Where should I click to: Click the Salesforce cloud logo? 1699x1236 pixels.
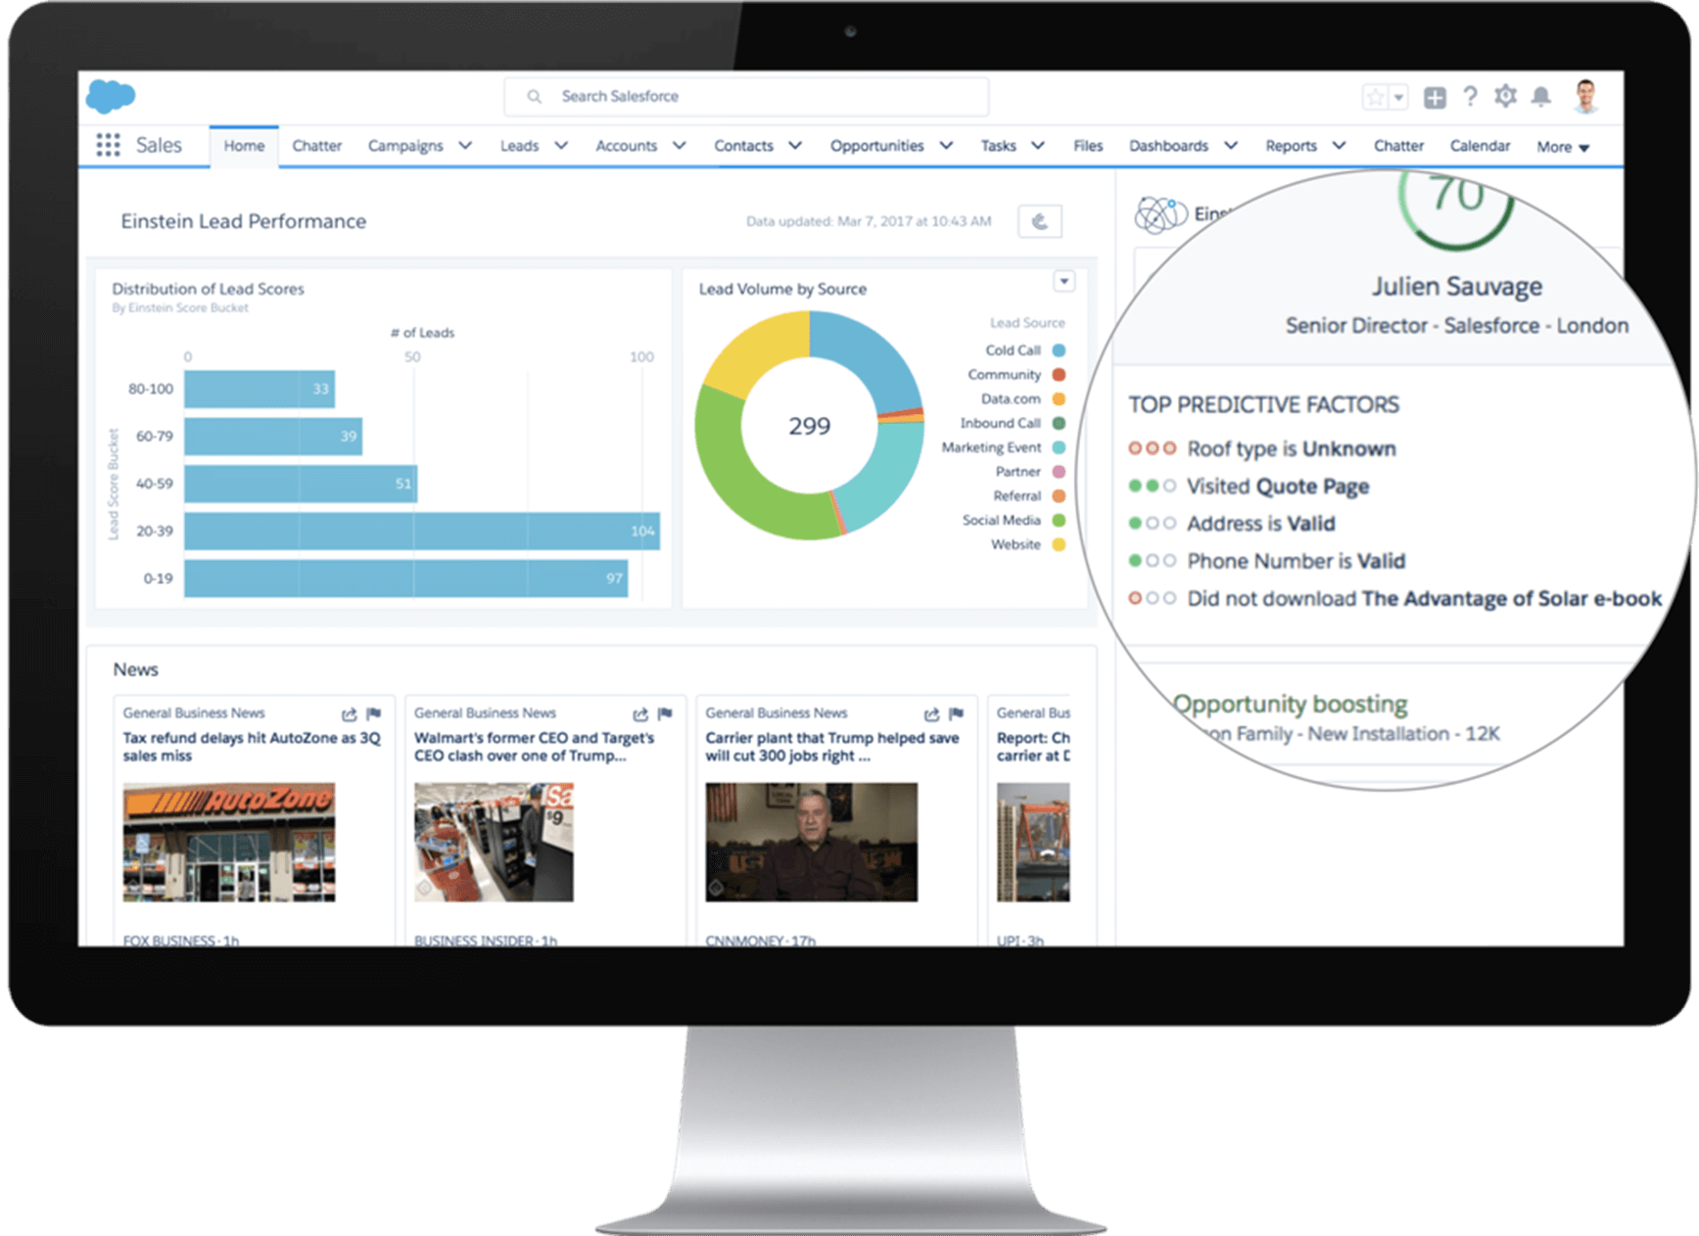pyautogui.click(x=111, y=97)
